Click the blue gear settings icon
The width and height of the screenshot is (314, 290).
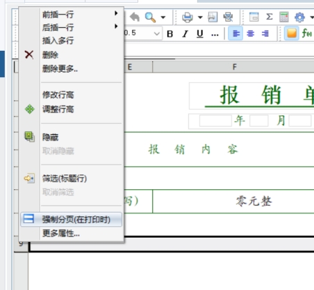coord(299,17)
